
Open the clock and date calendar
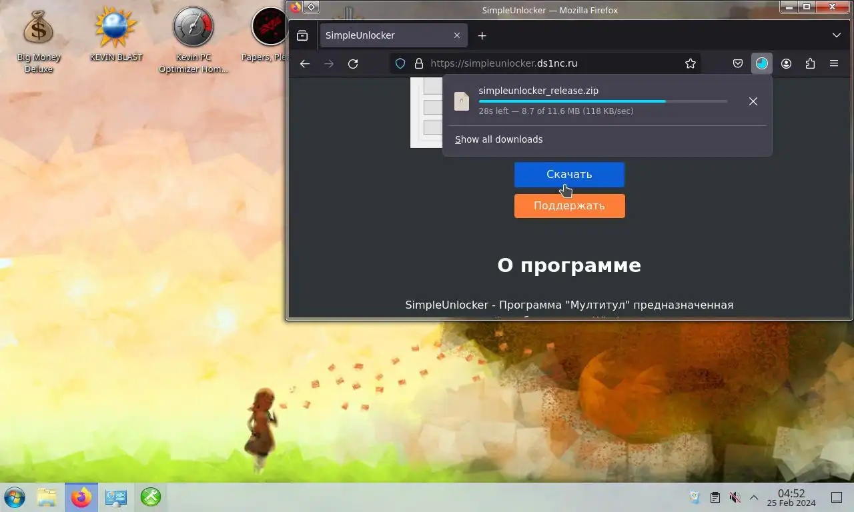click(x=791, y=497)
